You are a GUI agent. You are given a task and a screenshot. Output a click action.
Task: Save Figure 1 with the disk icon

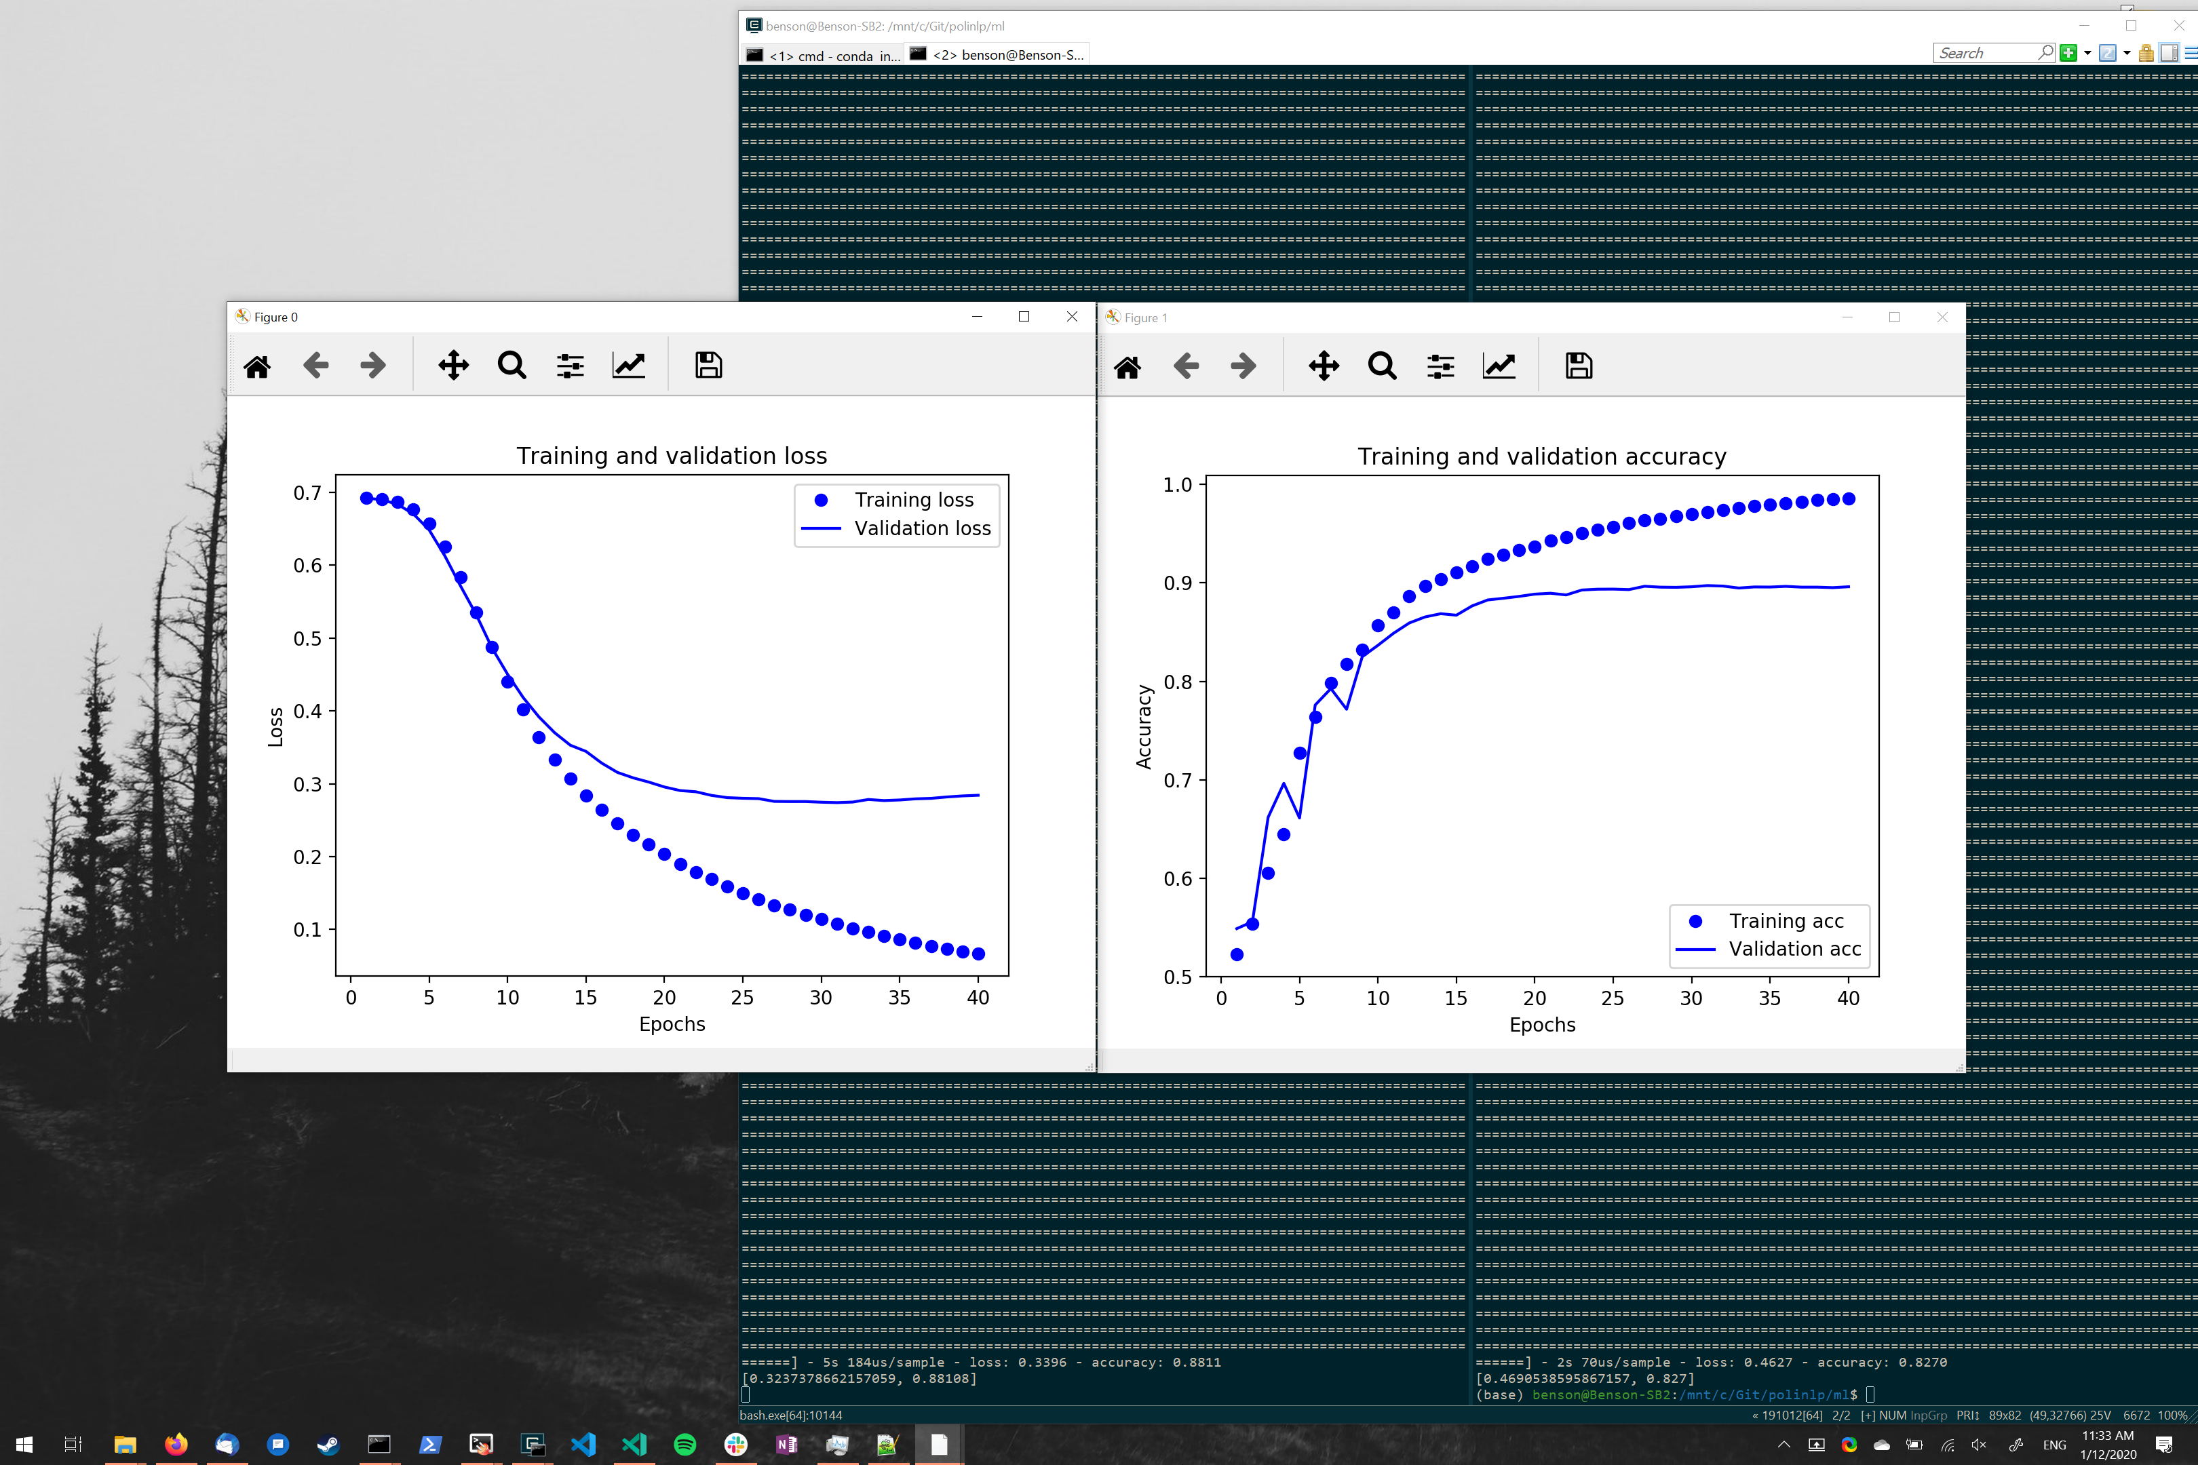[1579, 366]
